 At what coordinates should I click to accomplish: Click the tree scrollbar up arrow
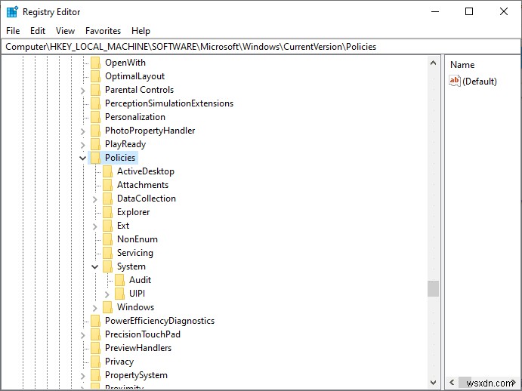pyautogui.click(x=433, y=63)
